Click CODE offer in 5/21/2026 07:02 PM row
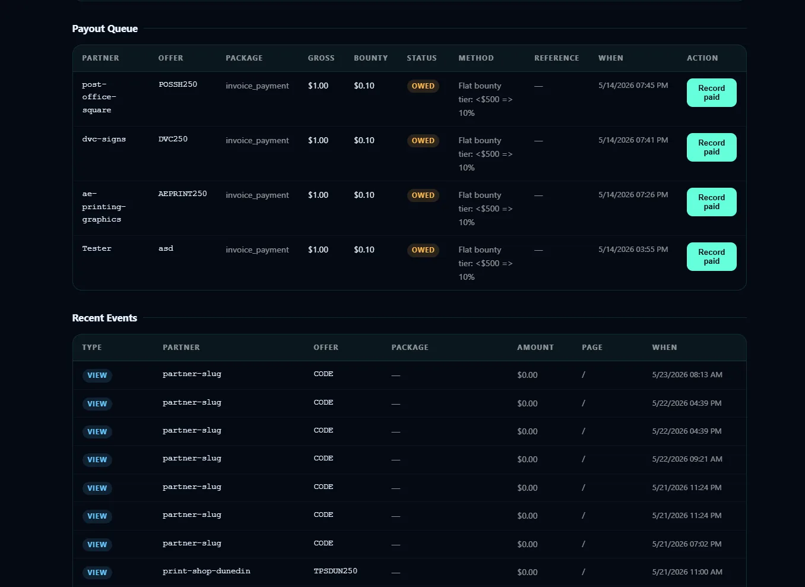The width and height of the screenshot is (805, 587). [323, 543]
